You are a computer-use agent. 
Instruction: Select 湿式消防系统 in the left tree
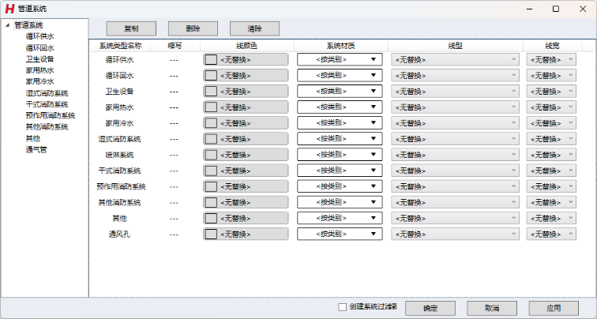coord(47,92)
